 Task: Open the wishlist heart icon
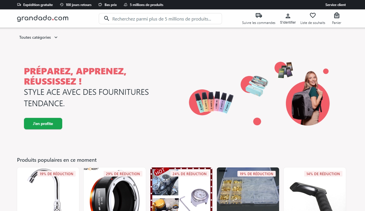click(x=313, y=15)
